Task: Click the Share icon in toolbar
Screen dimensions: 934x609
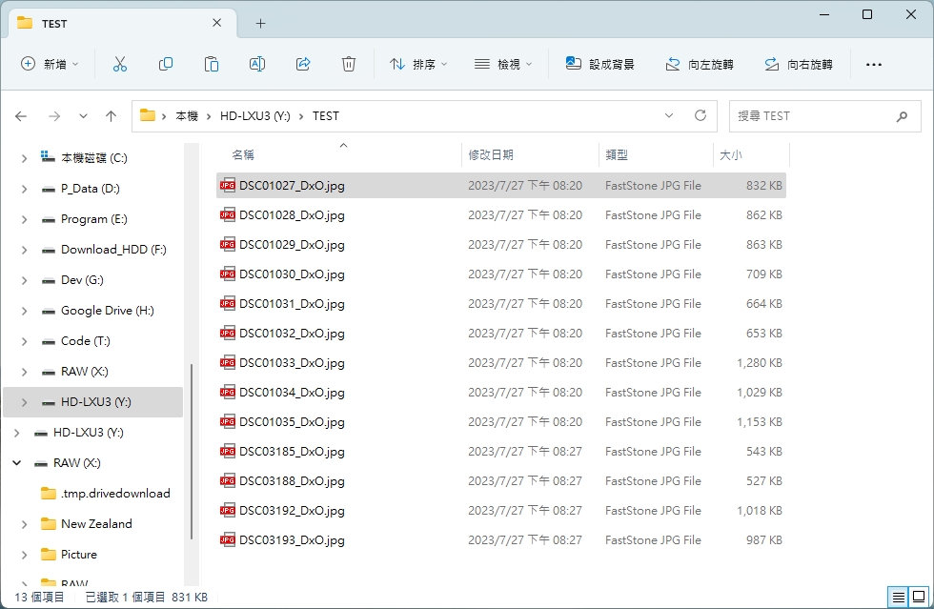Action: (x=303, y=64)
